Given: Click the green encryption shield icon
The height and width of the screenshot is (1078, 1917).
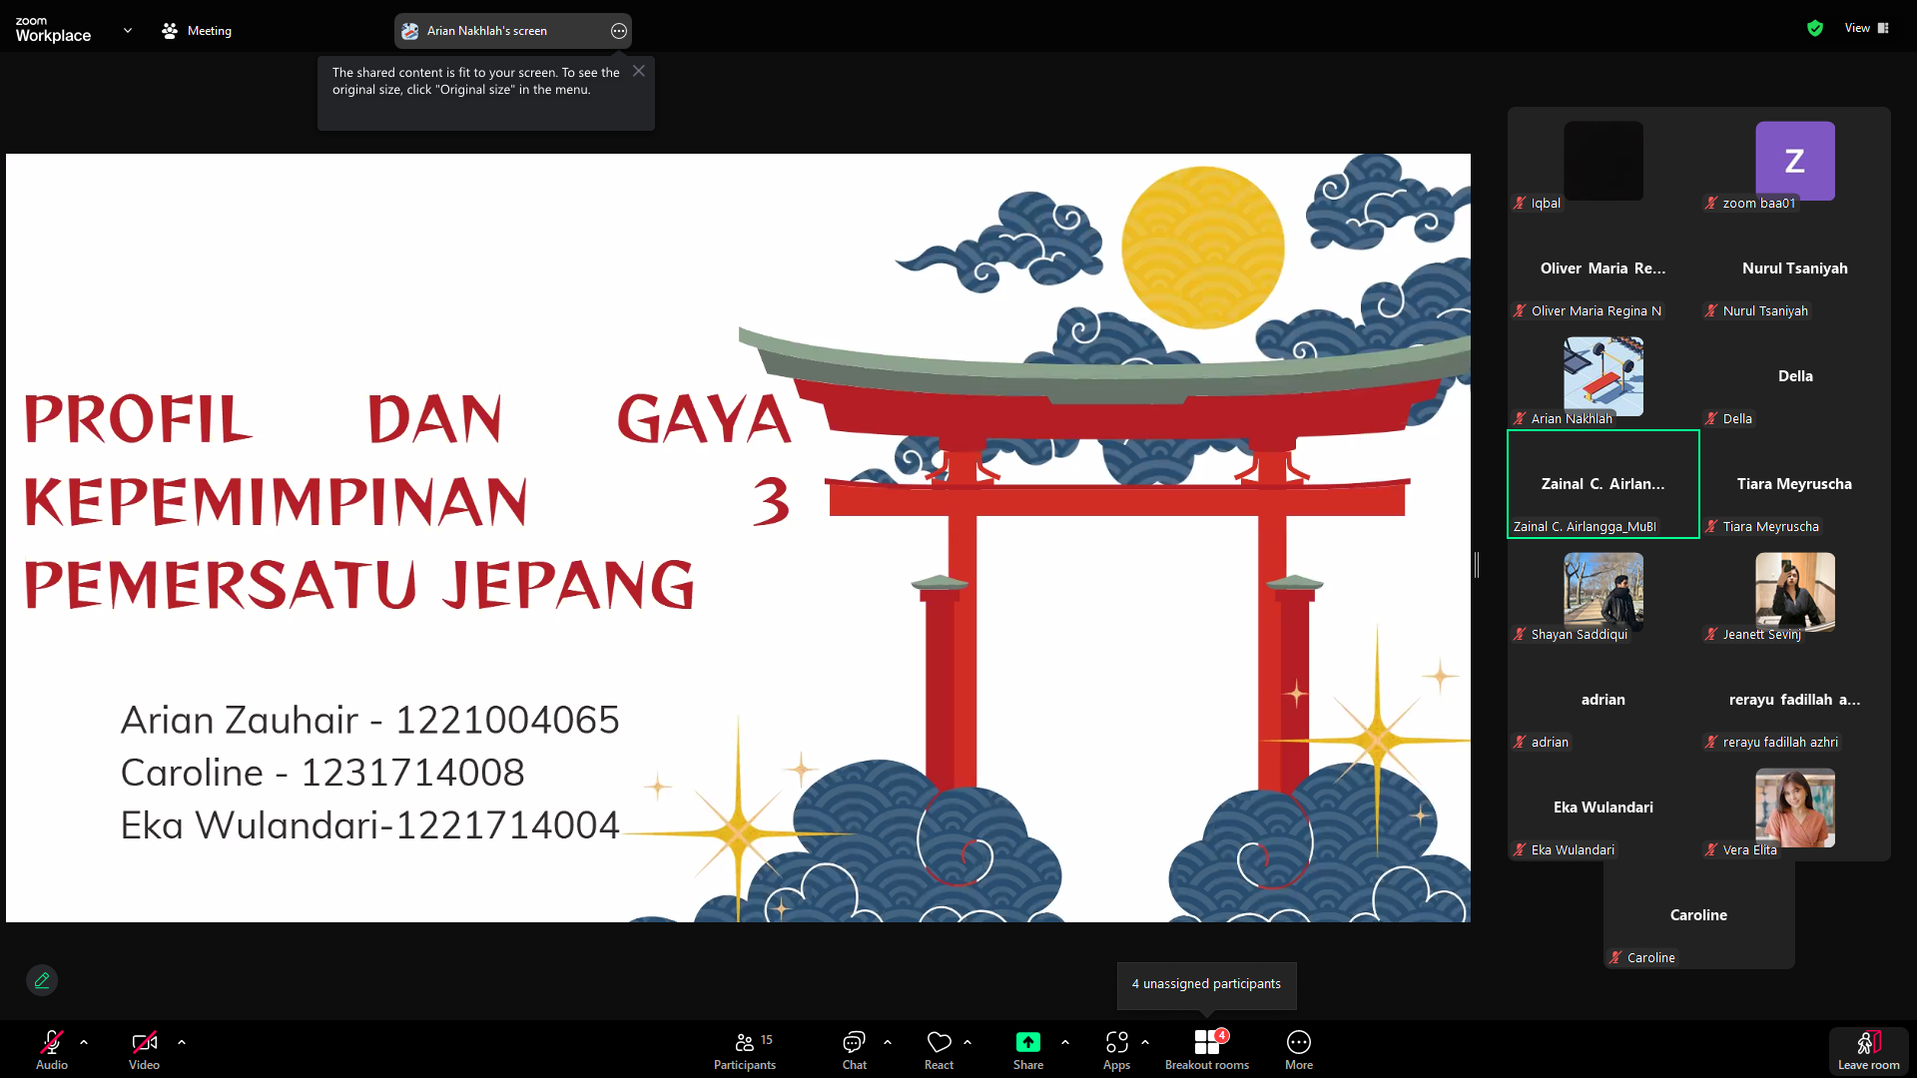Looking at the screenshot, I should (1815, 28).
